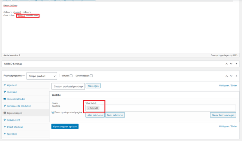The image size is (242, 141).
Task: Click the top Uitklappen link
Action: (x=224, y=85)
